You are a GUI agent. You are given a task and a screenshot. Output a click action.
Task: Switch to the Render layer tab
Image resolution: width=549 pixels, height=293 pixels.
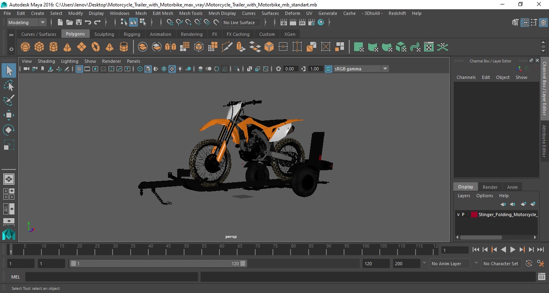click(x=490, y=187)
